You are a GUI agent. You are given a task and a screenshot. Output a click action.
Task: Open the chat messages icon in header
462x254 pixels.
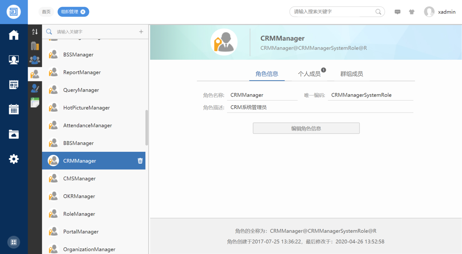click(x=398, y=12)
